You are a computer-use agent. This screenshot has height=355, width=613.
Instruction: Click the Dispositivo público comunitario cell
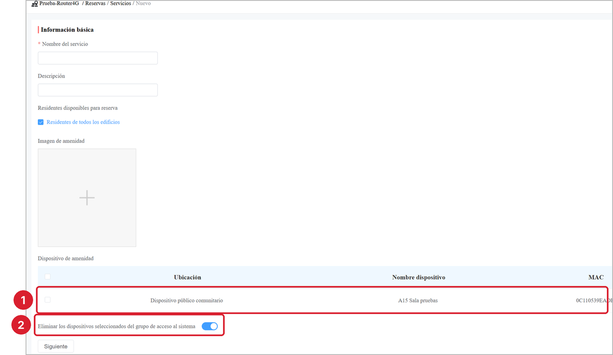tap(186, 300)
